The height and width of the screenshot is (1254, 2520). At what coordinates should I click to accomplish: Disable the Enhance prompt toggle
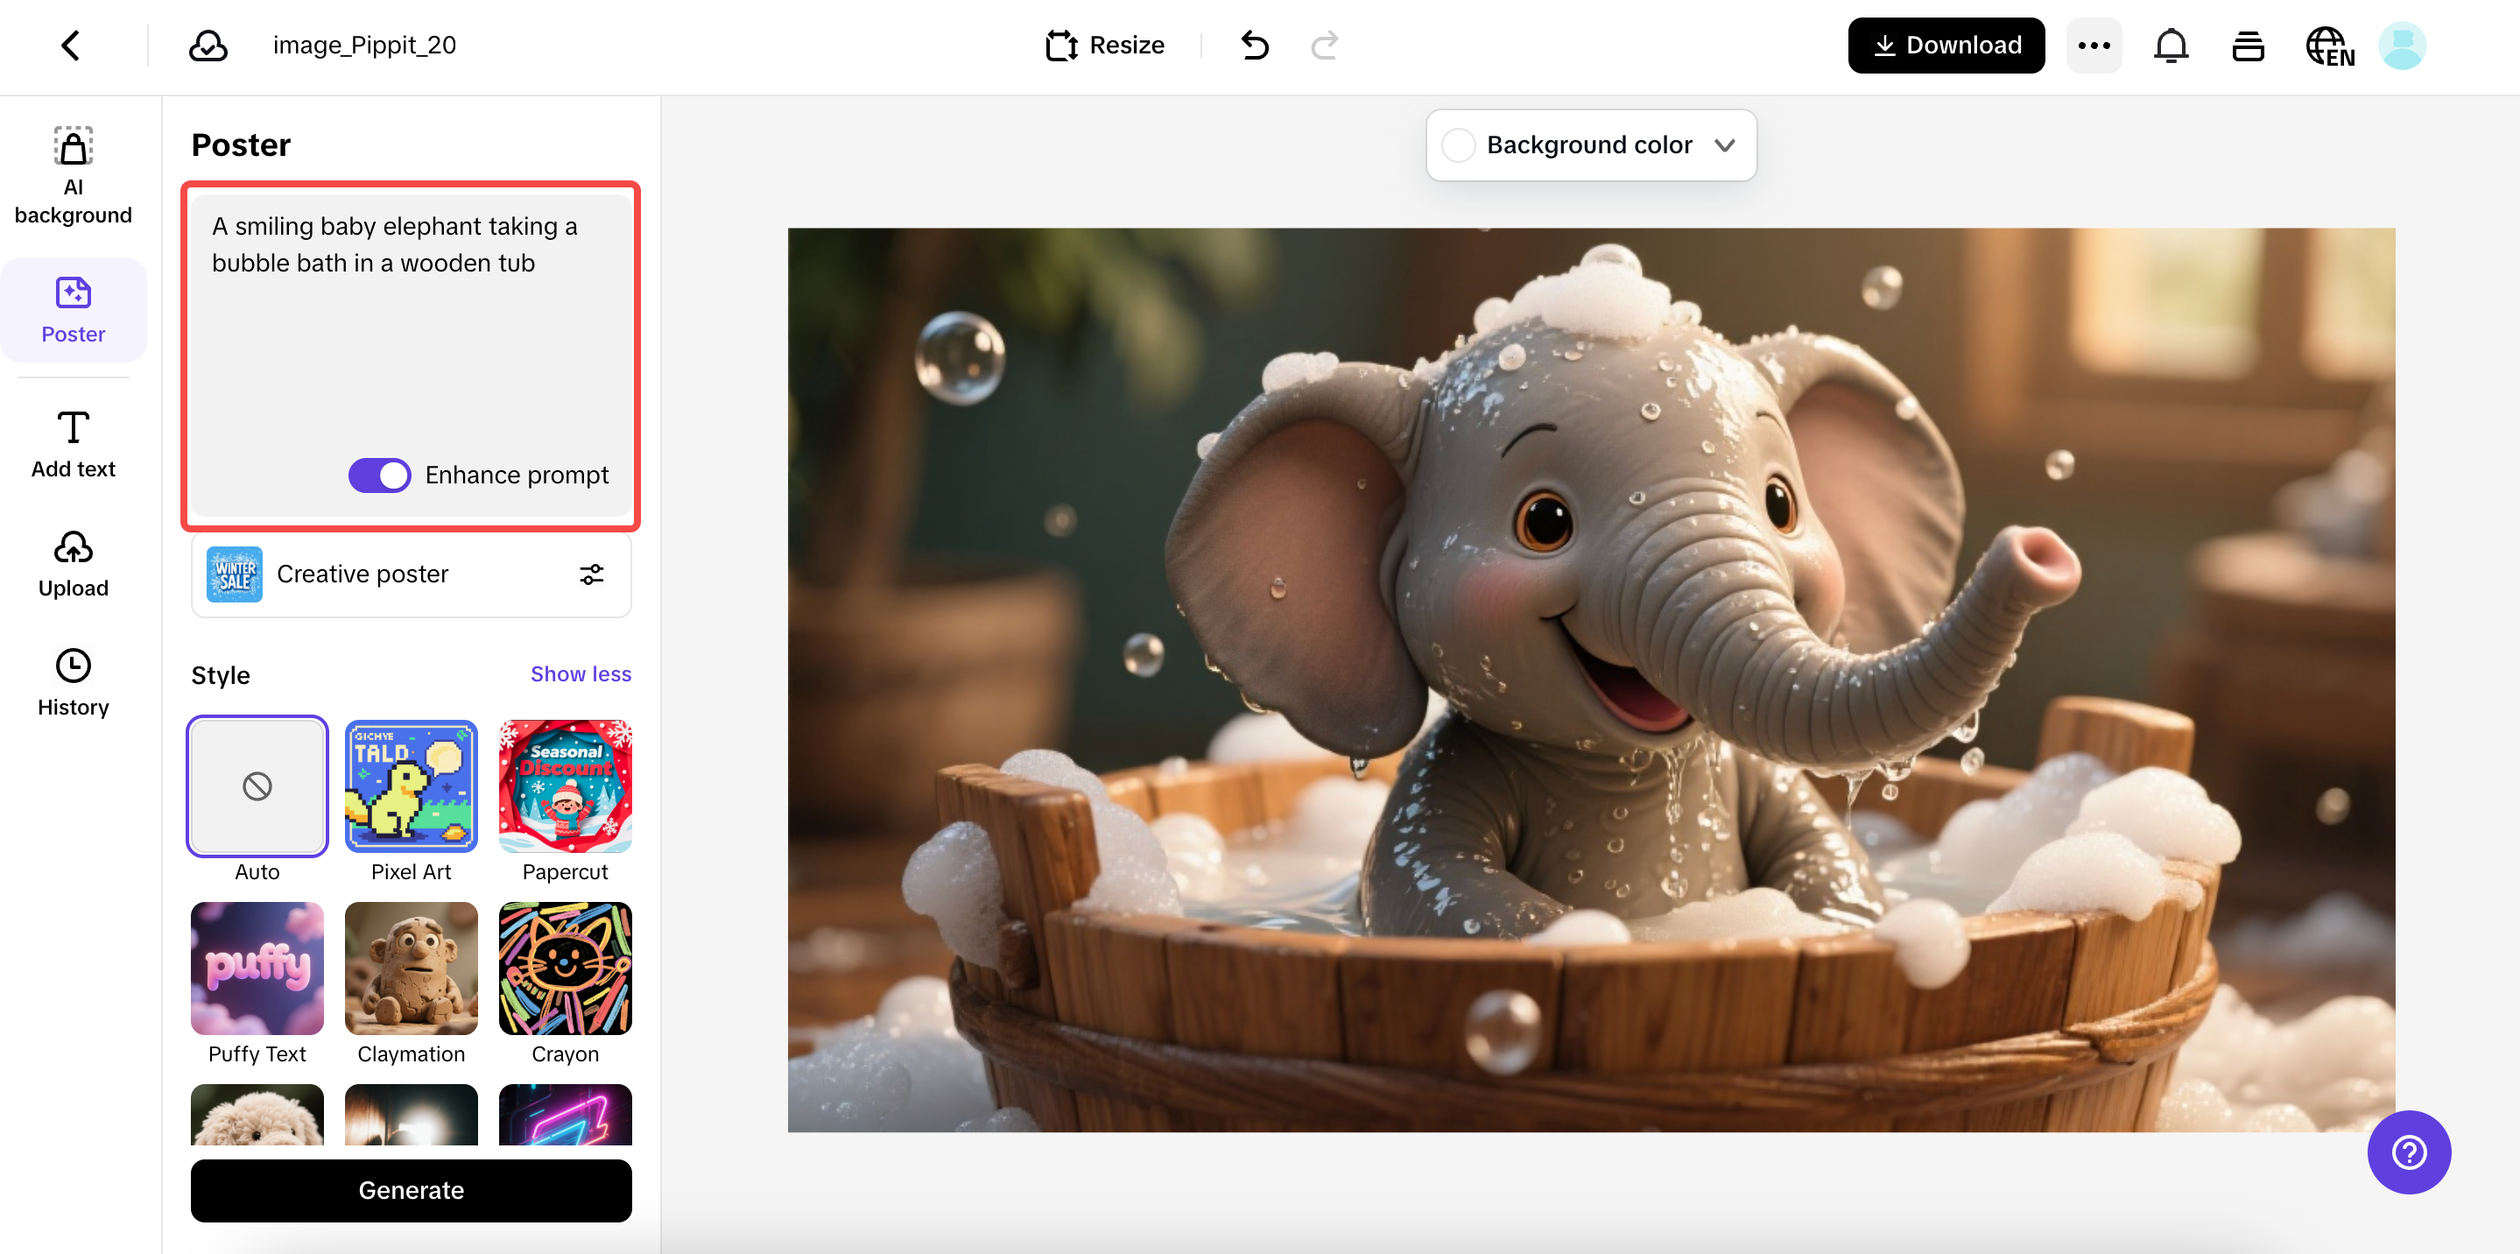379,475
